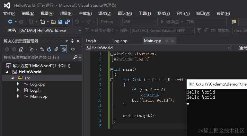Click Sync with Active Document icon
This screenshot has width=247, height=136.
point(42,49)
